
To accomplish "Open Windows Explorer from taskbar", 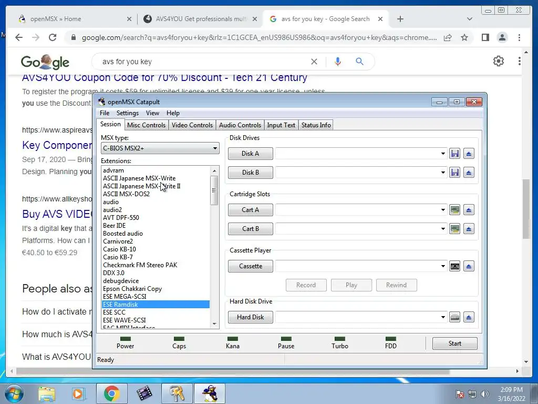I will click(x=47, y=394).
